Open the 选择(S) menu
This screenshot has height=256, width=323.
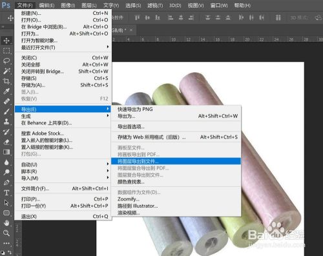[x=133, y=5]
